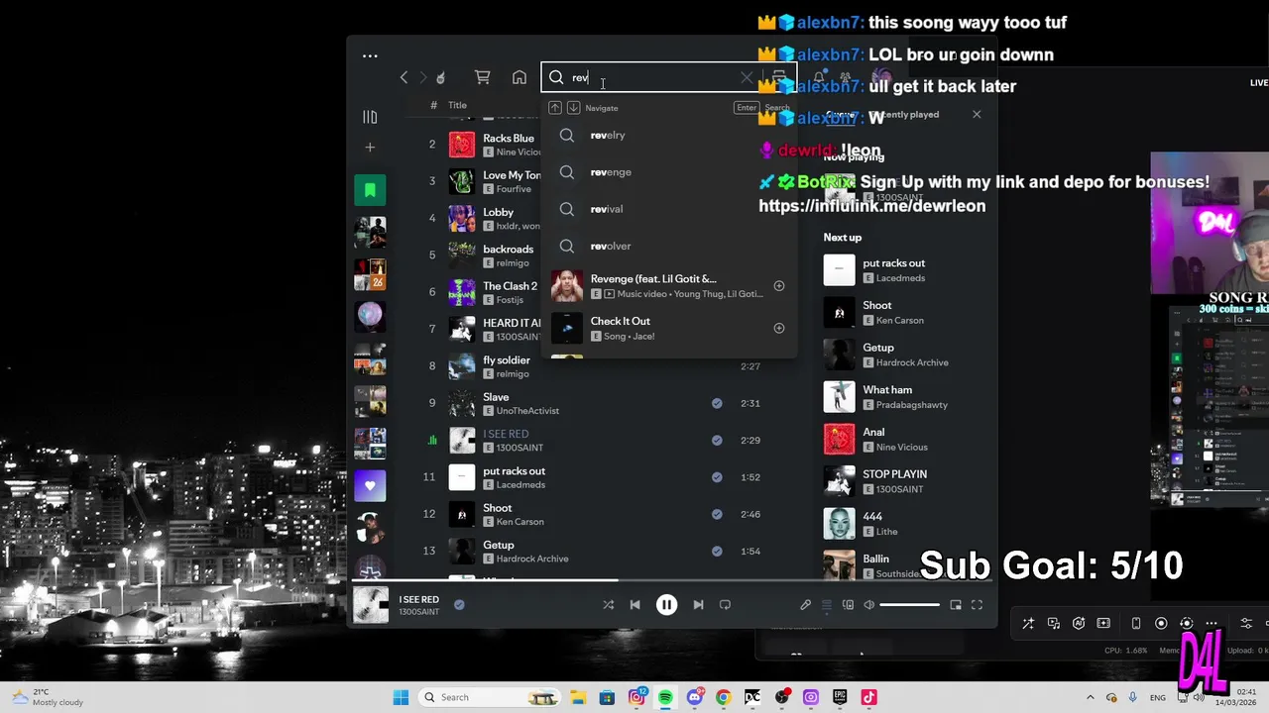1269x713 pixels.
Task: Open Discord from the taskbar
Action: pos(694,697)
